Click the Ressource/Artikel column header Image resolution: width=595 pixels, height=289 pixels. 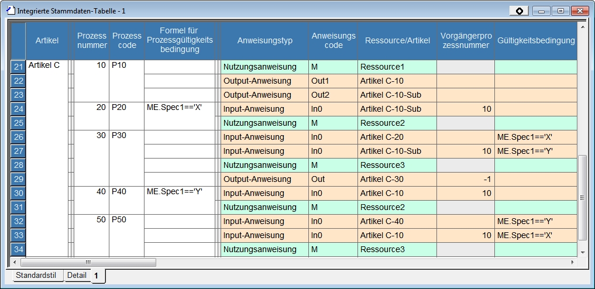[x=397, y=40]
